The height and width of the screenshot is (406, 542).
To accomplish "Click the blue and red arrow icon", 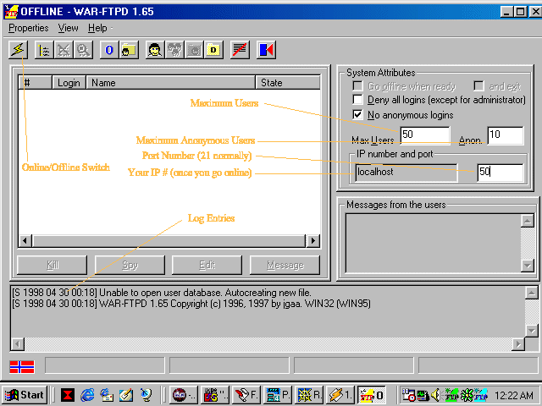I will point(266,50).
